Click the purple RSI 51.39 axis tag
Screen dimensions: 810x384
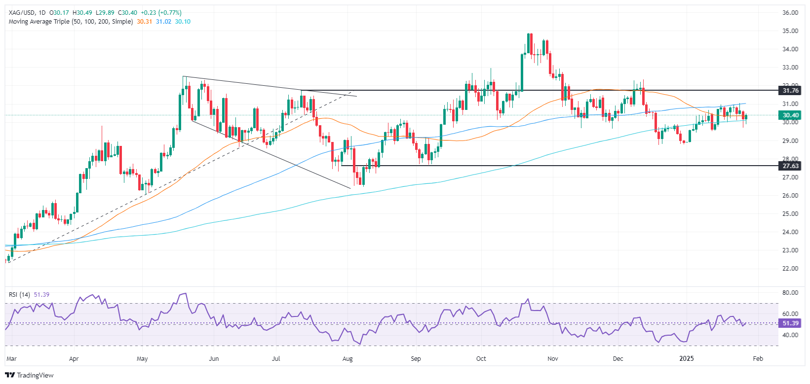pos(790,323)
